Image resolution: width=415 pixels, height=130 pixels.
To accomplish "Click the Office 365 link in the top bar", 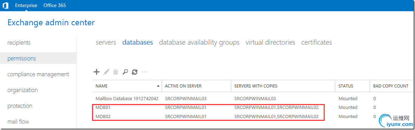I will tap(55, 5).
